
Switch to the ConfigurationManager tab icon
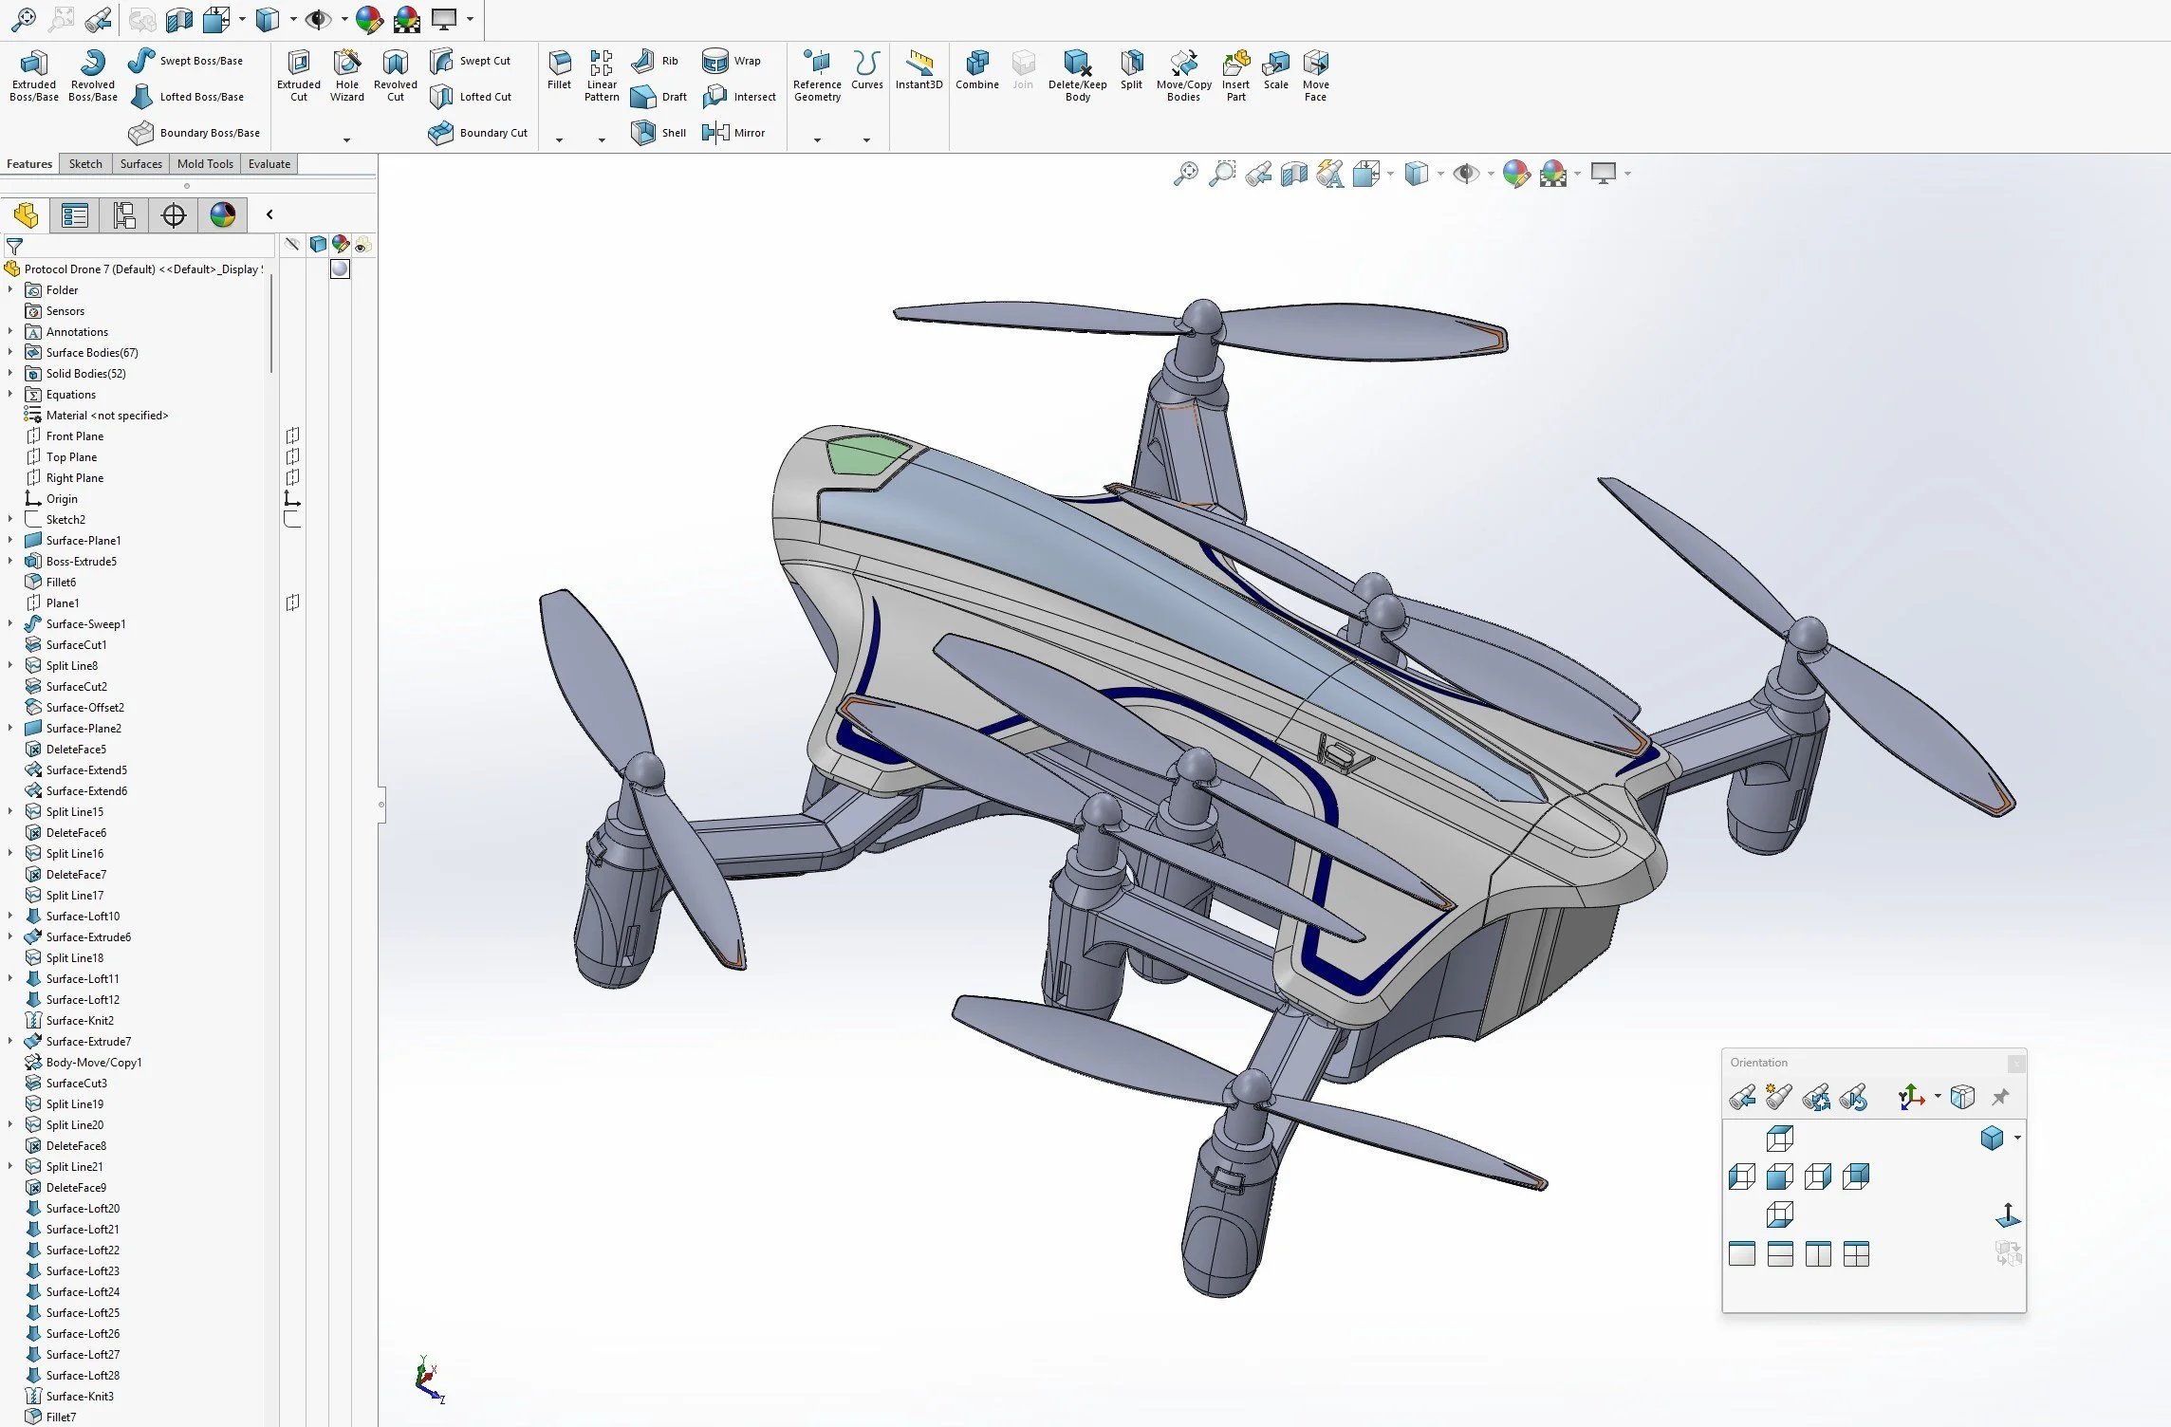click(124, 215)
